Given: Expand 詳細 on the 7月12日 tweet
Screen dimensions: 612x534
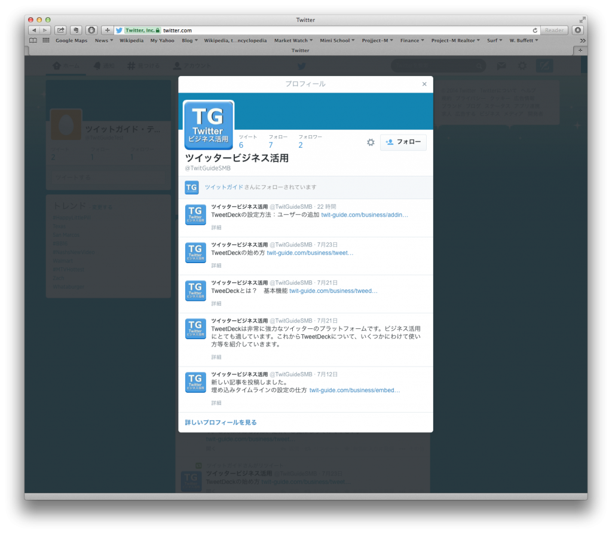Looking at the screenshot, I should pyautogui.click(x=216, y=403).
